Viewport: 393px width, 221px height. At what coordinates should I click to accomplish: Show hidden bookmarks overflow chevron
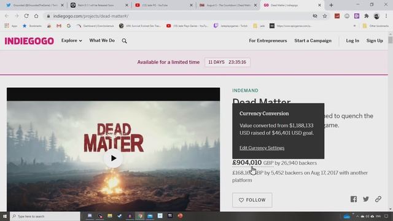point(354,26)
